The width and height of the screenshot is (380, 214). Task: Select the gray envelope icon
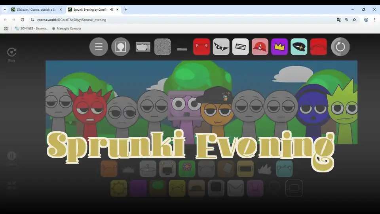click(x=236, y=188)
